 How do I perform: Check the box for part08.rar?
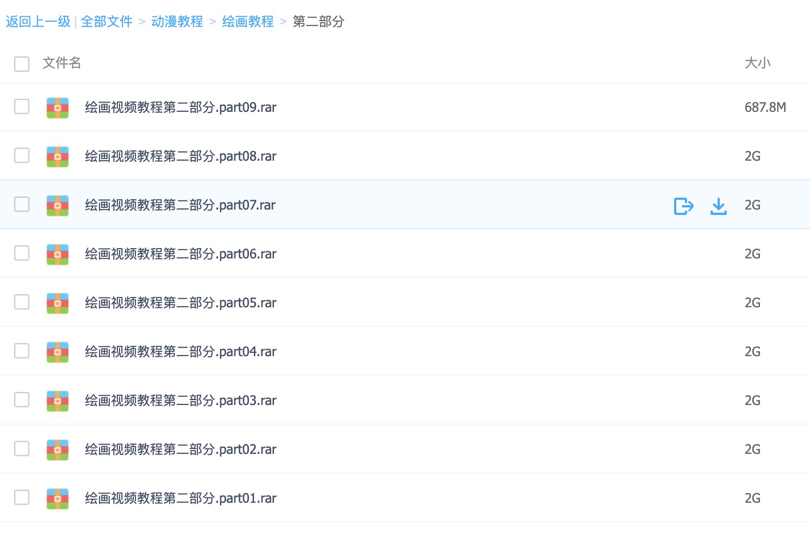(x=22, y=155)
